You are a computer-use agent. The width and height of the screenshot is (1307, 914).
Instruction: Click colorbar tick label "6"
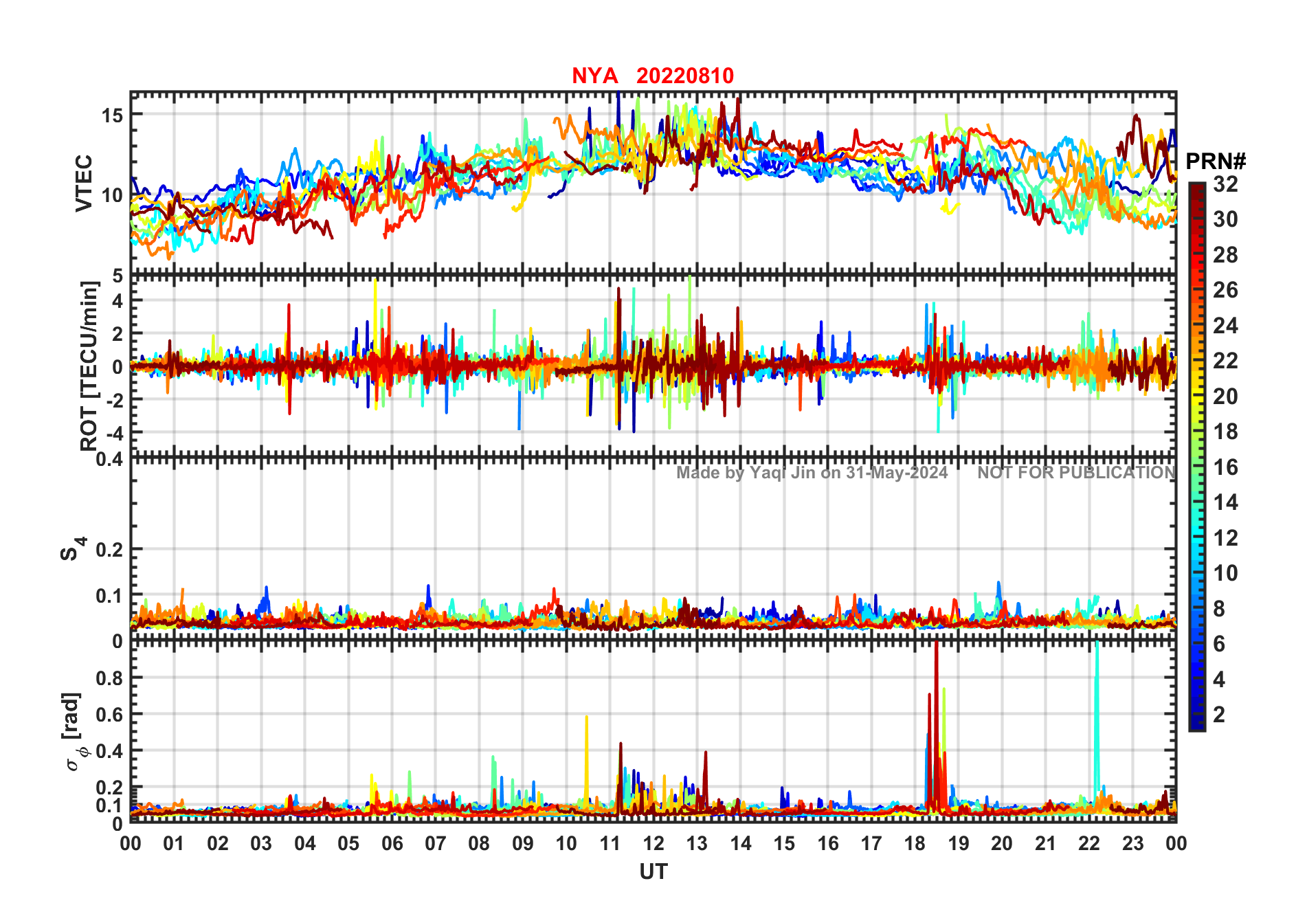[x=1219, y=644]
